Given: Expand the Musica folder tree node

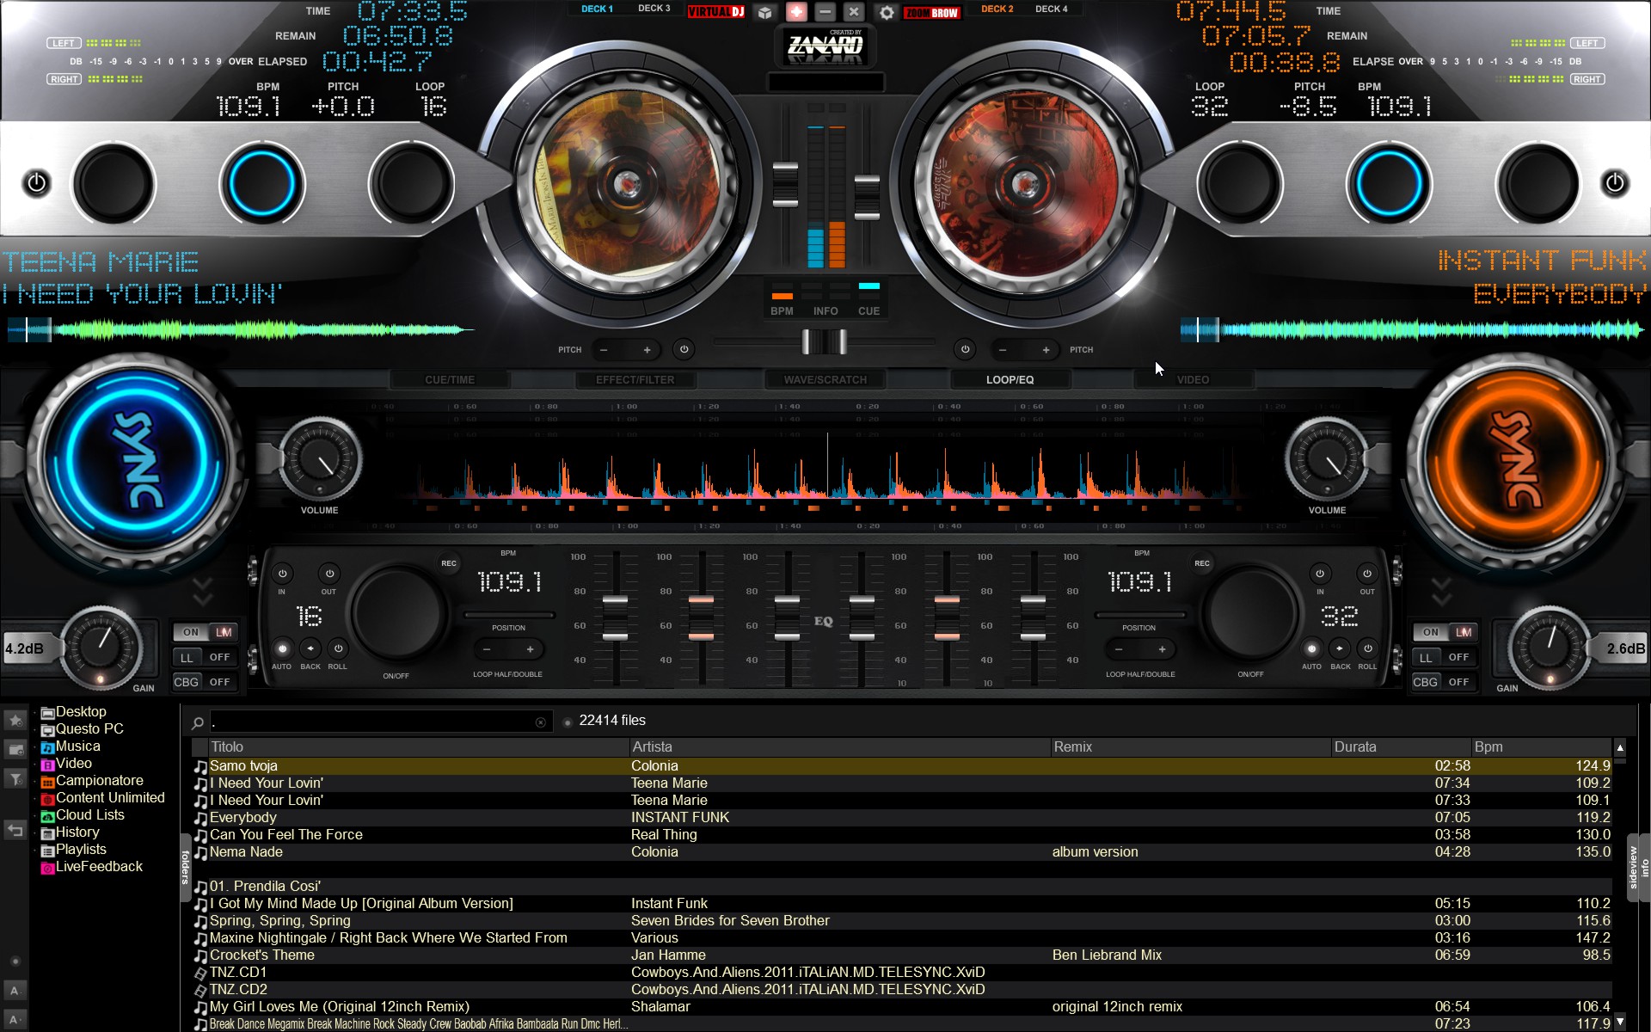Looking at the screenshot, I should pyautogui.click(x=36, y=747).
